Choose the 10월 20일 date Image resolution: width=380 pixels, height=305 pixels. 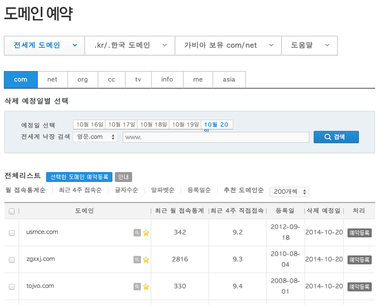pyautogui.click(x=217, y=125)
